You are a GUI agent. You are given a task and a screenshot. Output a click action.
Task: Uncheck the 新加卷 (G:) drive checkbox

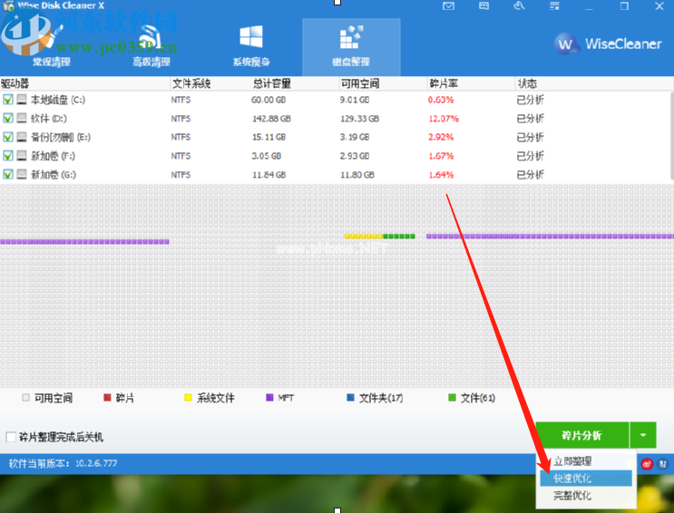[8, 174]
